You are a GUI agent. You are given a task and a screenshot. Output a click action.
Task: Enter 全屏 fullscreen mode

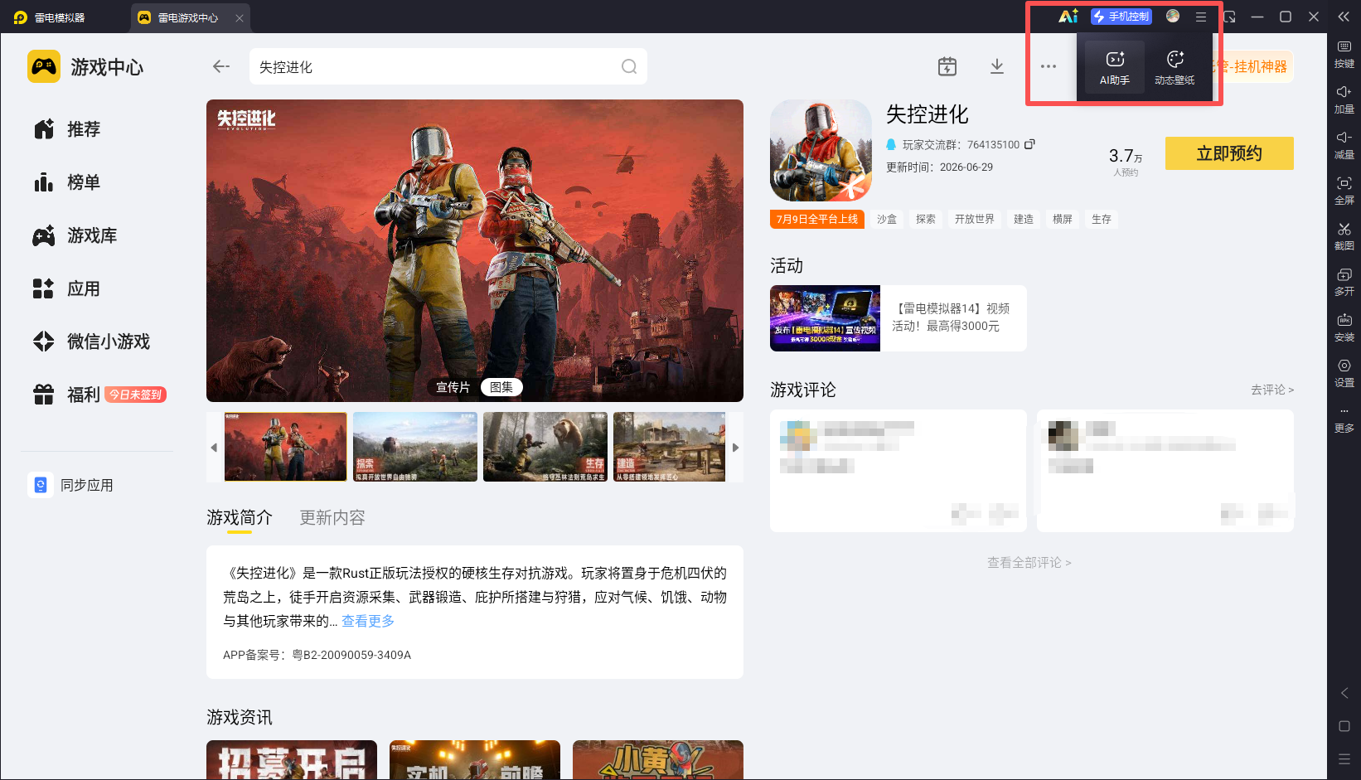[x=1344, y=191]
